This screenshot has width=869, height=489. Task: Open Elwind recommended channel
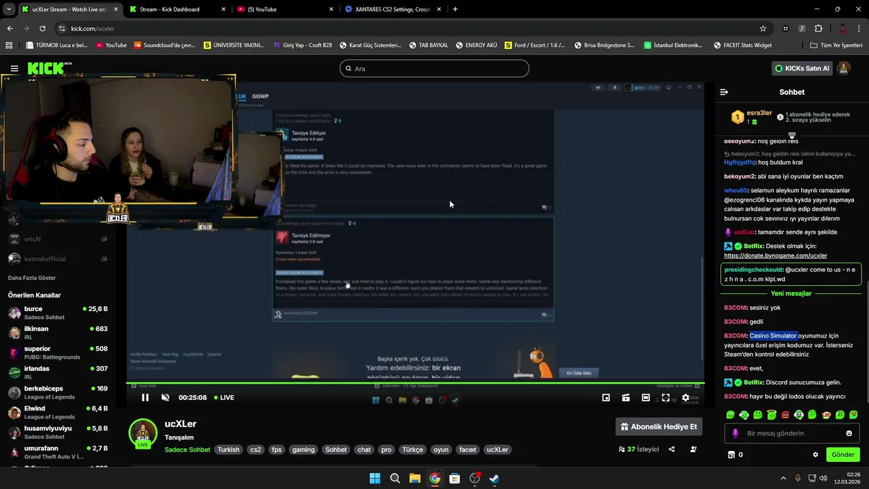[x=58, y=412]
